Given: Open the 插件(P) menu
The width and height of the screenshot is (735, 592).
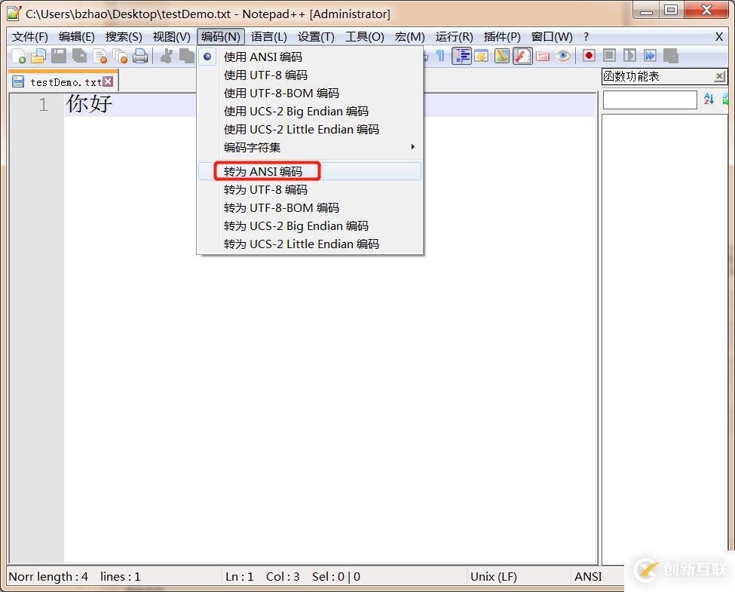Looking at the screenshot, I should click(x=502, y=37).
